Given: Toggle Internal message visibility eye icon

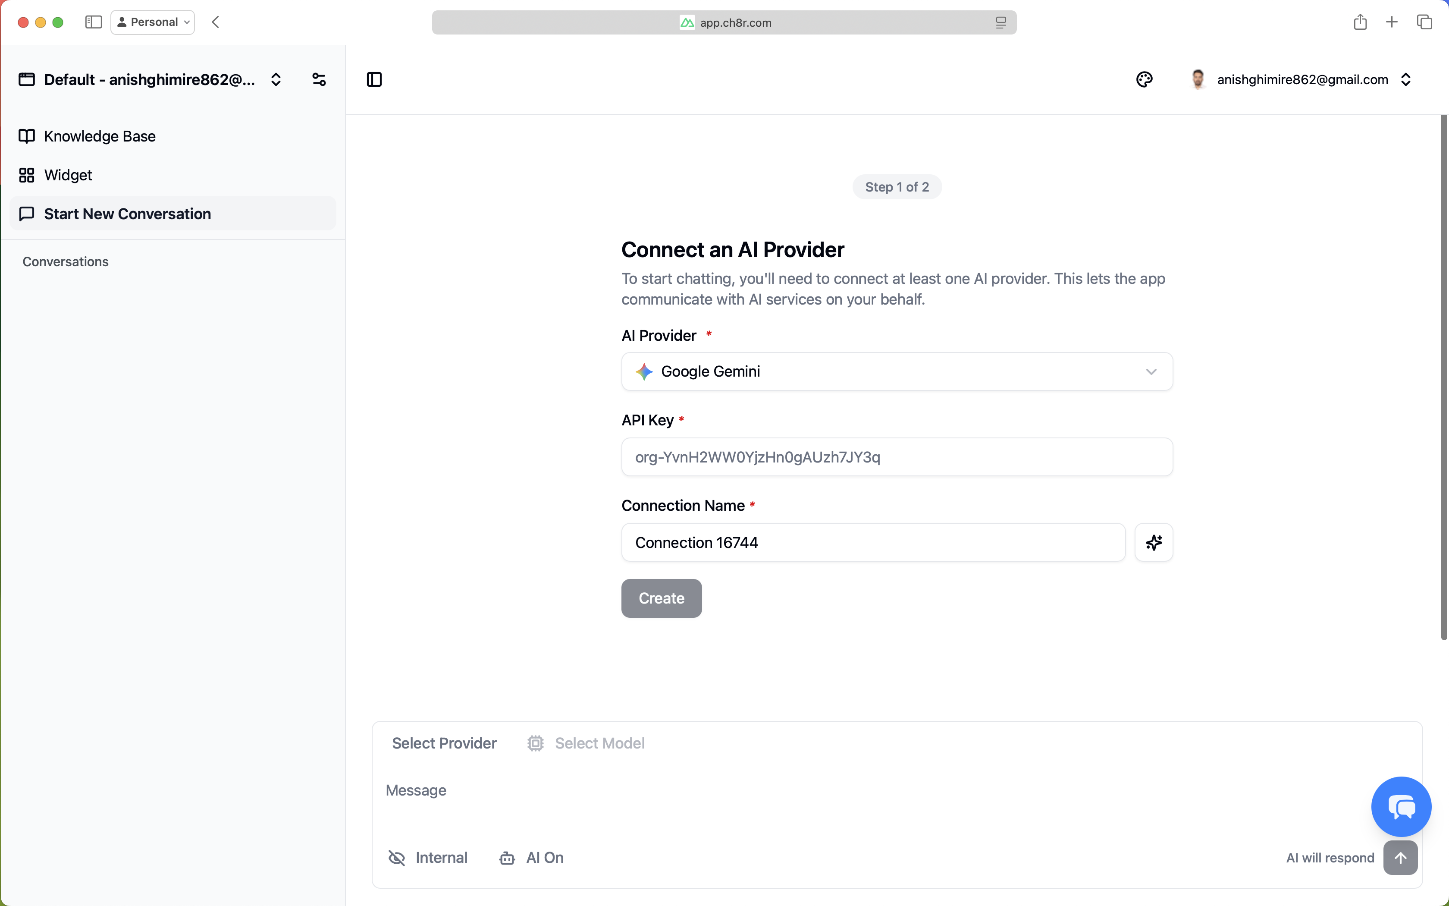Looking at the screenshot, I should click(396, 858).
